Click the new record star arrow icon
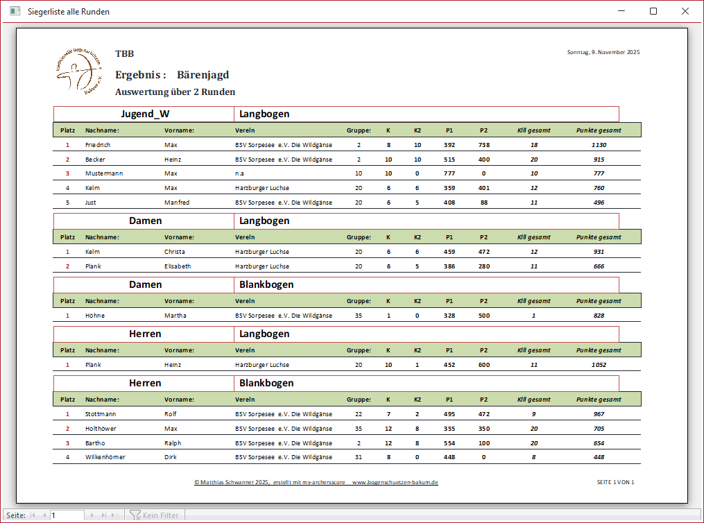This screenshot has height=523, width=704. click(x=116, y=515)
